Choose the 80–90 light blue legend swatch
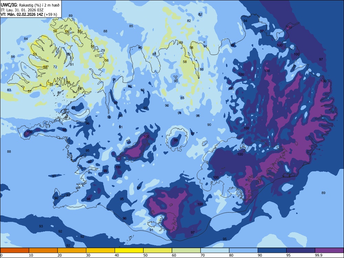344x258 pixels. point(244,250)
